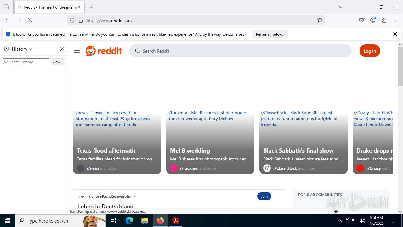The image size is (403, 227).
Task: Click the Log In button
Action: point(370,51)
